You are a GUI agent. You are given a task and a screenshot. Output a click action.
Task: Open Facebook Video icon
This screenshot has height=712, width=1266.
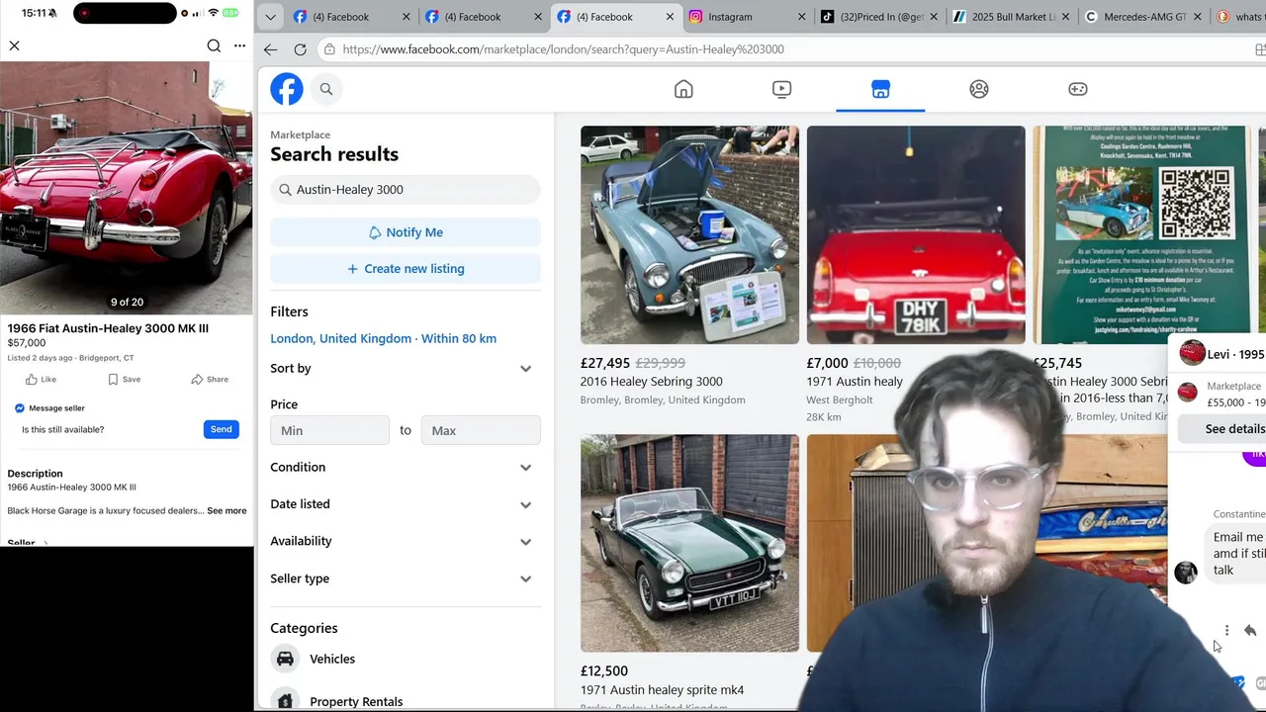click(781, 89)
